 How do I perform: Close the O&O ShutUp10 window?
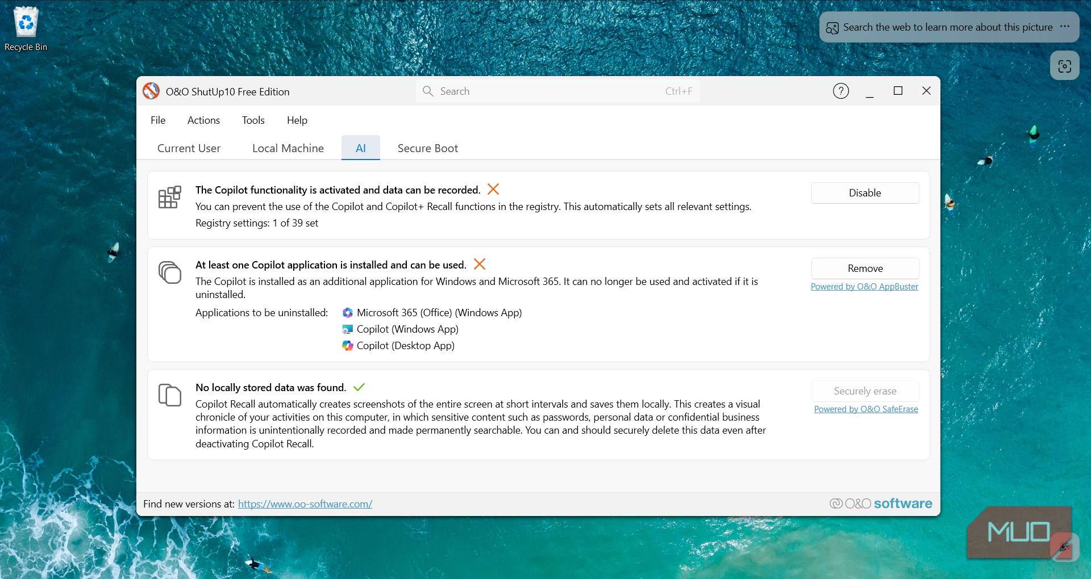pos(926,91)
